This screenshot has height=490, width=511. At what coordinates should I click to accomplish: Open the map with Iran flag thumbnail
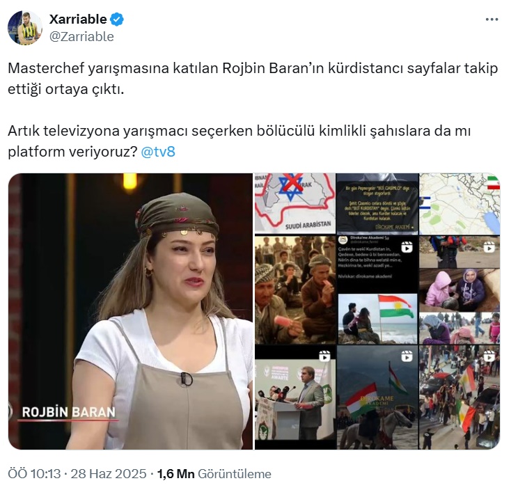[x=459, y=204]
